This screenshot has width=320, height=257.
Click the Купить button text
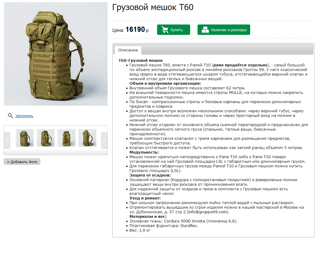pyautogui.click(x=176, y=30)
